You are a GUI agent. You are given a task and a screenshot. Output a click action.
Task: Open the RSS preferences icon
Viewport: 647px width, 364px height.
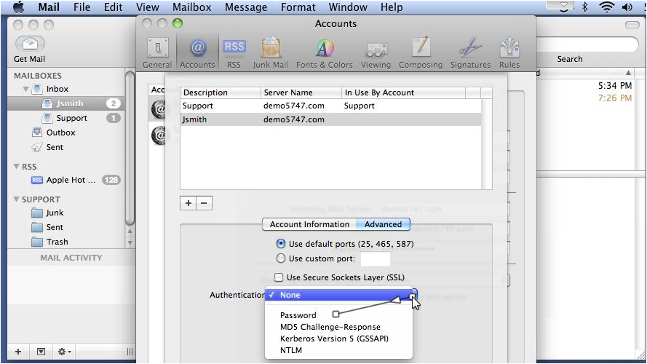(x=234, y=52)
